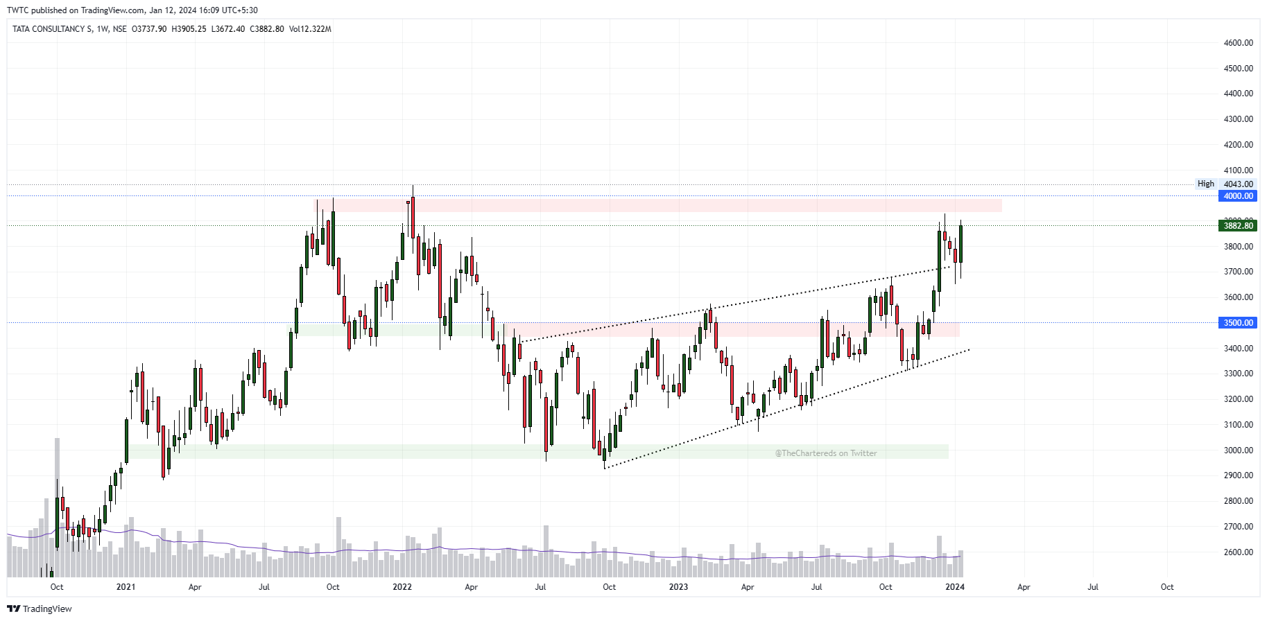1267x621 pixels.
Task: Click the upper red supply zone near 4000
Action: 659,205
